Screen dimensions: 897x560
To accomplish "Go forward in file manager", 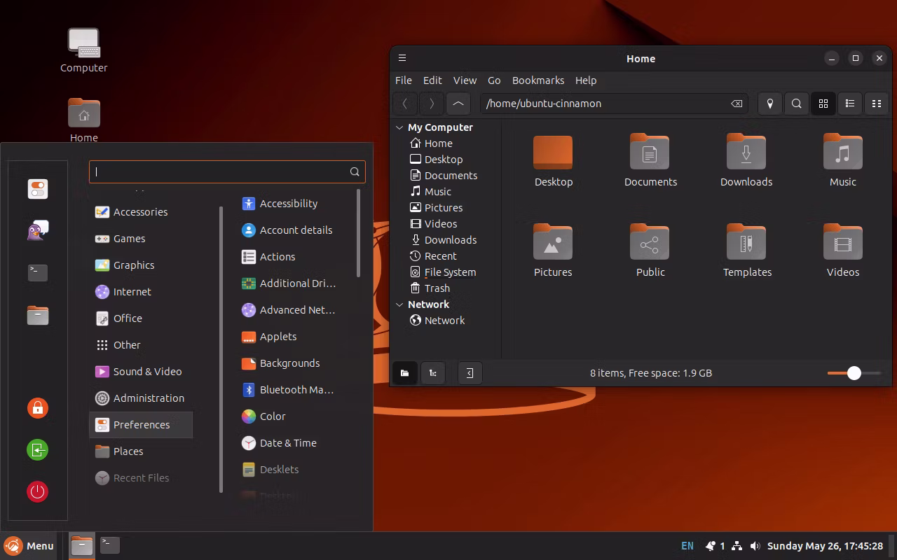I will point(432,104).
